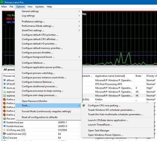Image resolution: width=157 pixels, height=141 pixels.
Task: Expand ProBalance settings submenu
Action: point(48,22)
